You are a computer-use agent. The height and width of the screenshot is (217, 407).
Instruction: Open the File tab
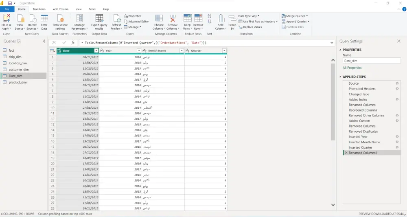(7, 9)
